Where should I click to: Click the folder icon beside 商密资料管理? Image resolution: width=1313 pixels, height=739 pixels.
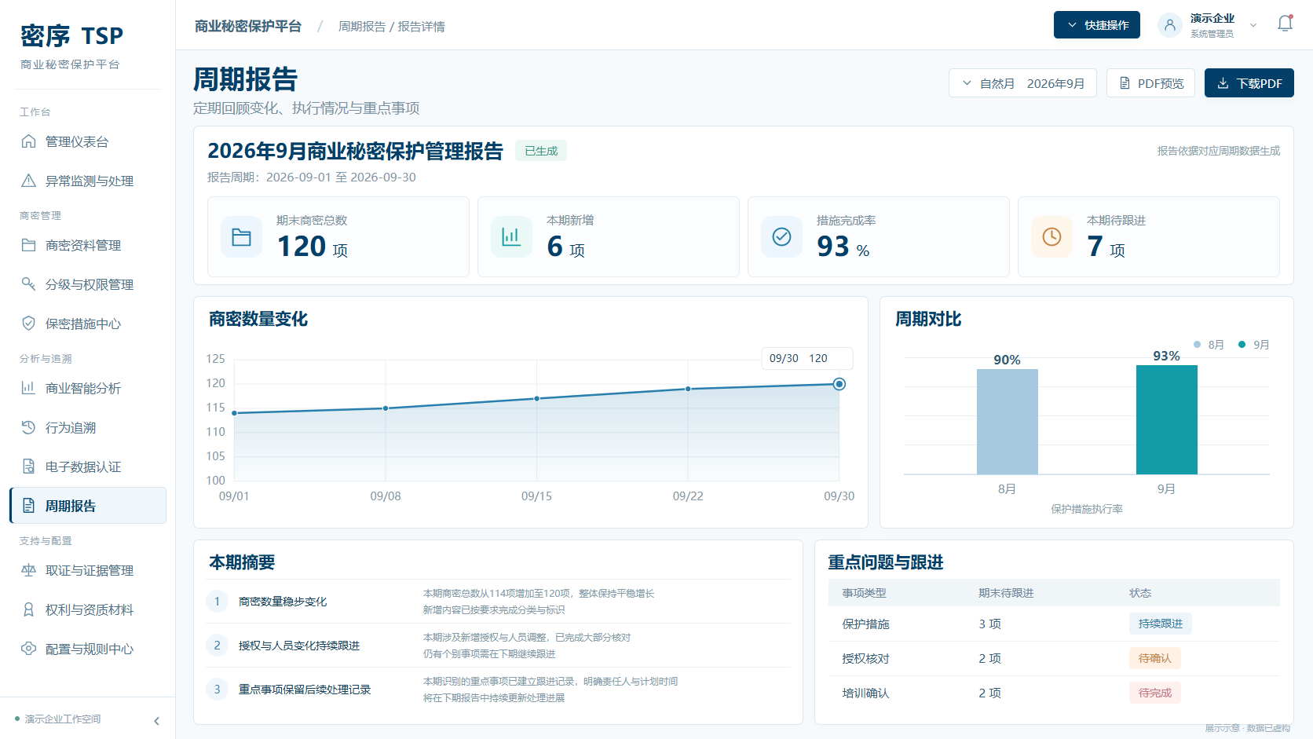(28, 245)
